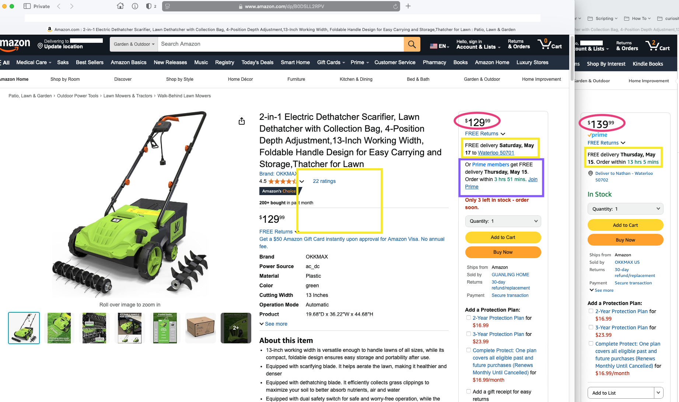This screenshot has height=402, width=679.
Task: Open the shopping cart with 0 items
Action: (x=549, y=44)
